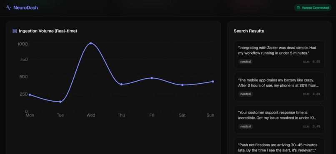The height and width of the screenshot is (154, 336).
Task: Click the Aurora Connected status badge
Action: 313,7
